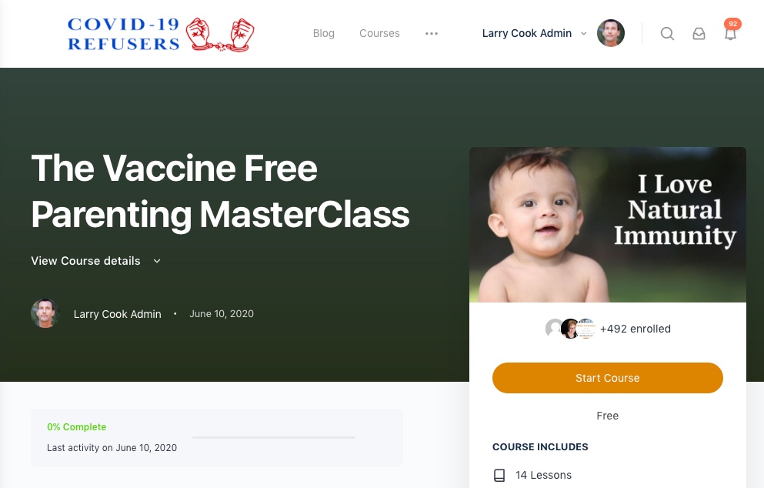The width and height of the screenshot is (764, 488).
Task: Expand View Course details chevron
Action: pos(157,261)
